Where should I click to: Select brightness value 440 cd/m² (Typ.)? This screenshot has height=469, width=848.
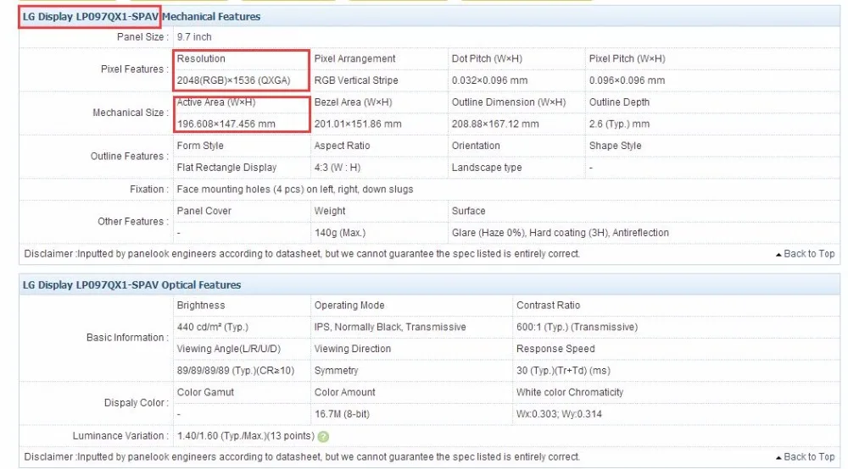pos(213,327)
